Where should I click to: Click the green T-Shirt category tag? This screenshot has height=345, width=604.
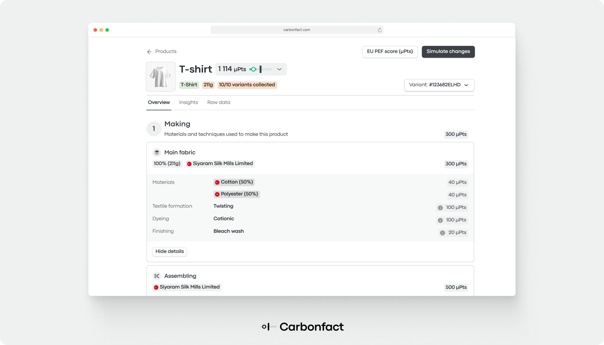pos(189,85)
